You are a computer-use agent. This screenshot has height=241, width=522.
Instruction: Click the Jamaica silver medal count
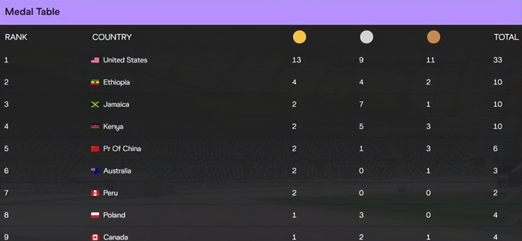(361, 105)
